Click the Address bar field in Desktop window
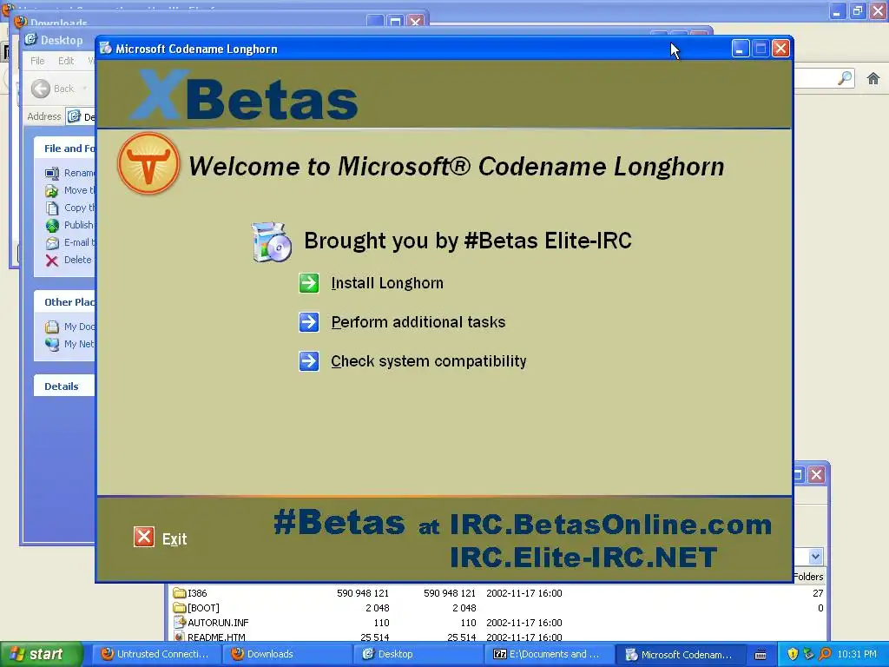Viewport: 889px width, 667px height. click(81, 117)
